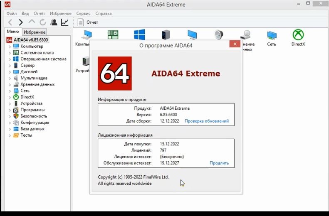Expand the Программы tree node
This screenshot has height=216, width=329.
coord(10,110)
